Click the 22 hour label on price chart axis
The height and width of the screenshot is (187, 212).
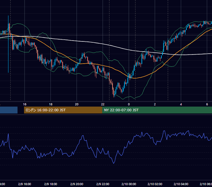(x=103, y=104)
